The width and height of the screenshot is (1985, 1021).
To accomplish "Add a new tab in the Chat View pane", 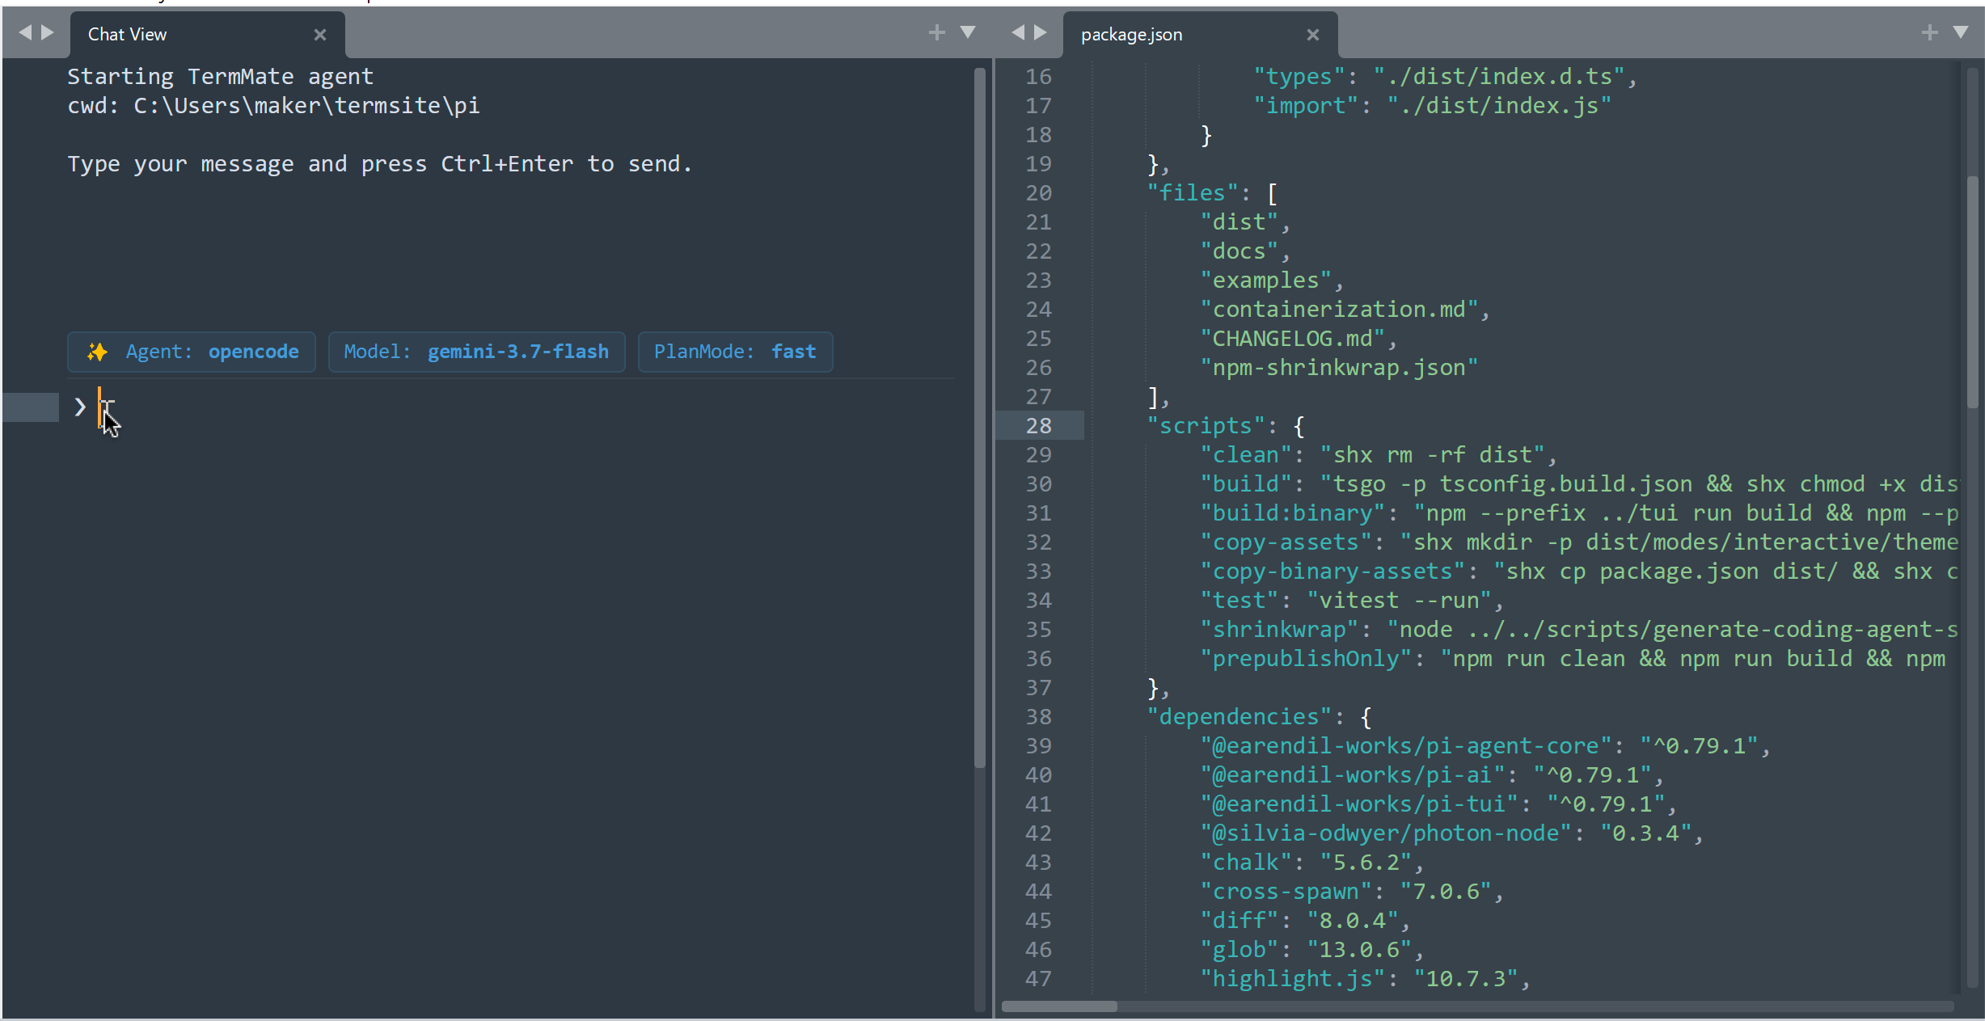I will [x=936, y=32].
